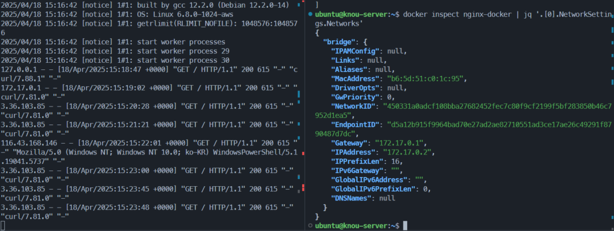
Task: Click the "bridge" key in JSON output
Action: click(339, 42)
